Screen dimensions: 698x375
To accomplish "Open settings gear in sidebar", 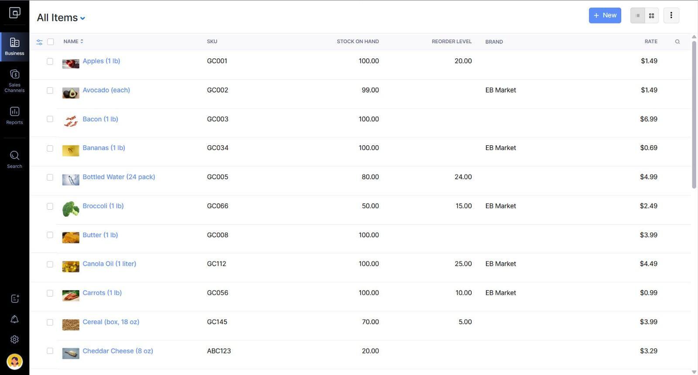I will [x=14, y=339].
